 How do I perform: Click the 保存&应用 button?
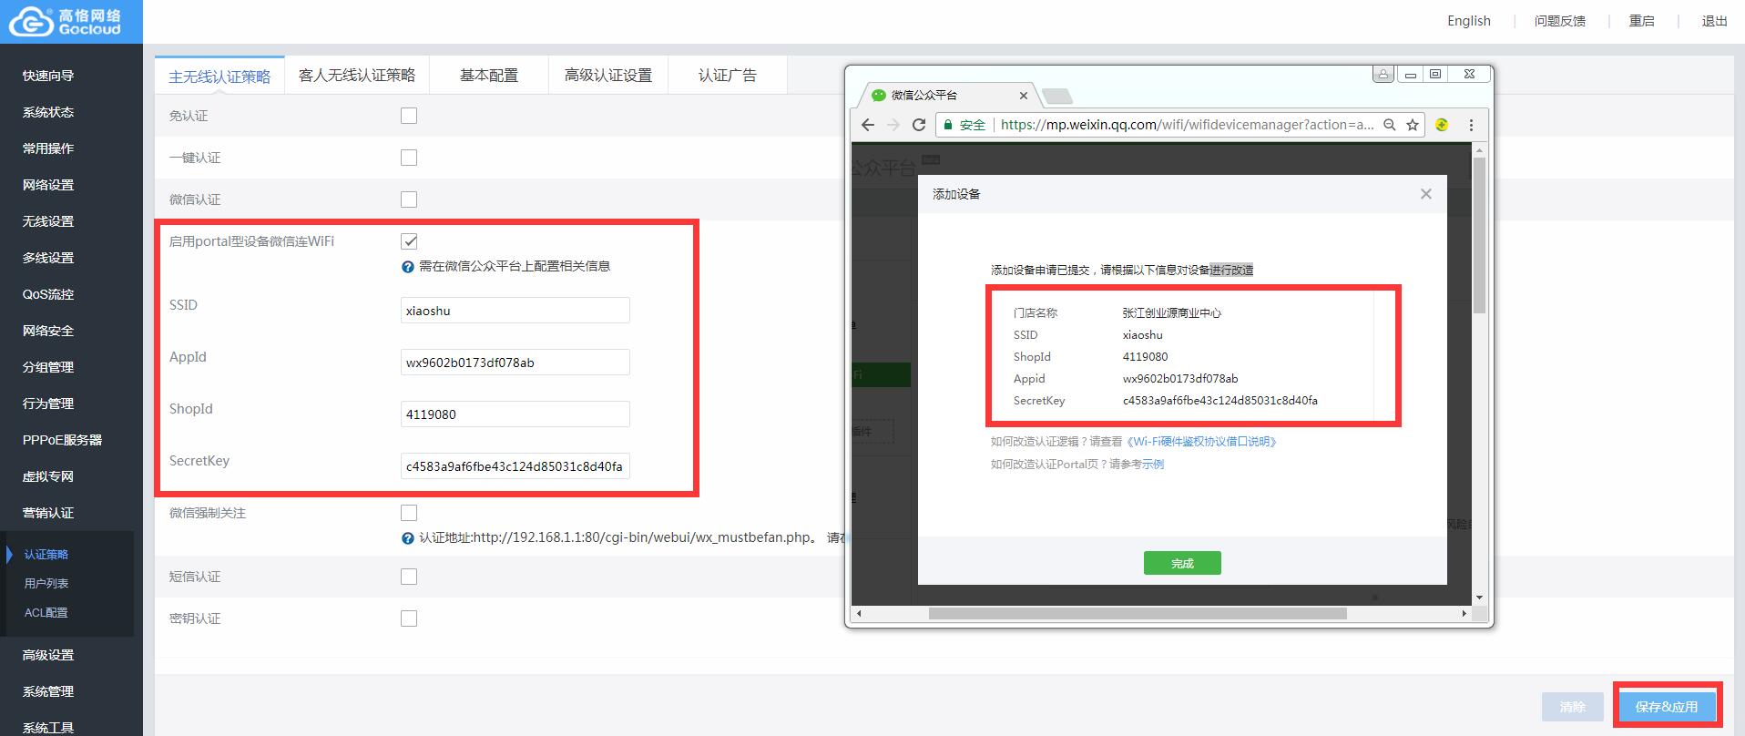pos(1667,706)
